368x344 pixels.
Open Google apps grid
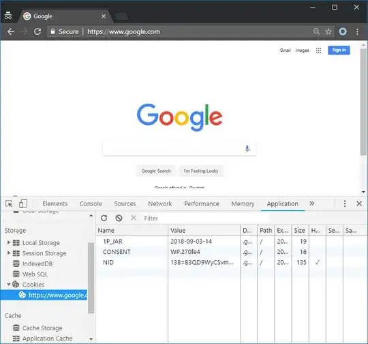point(318,51)
